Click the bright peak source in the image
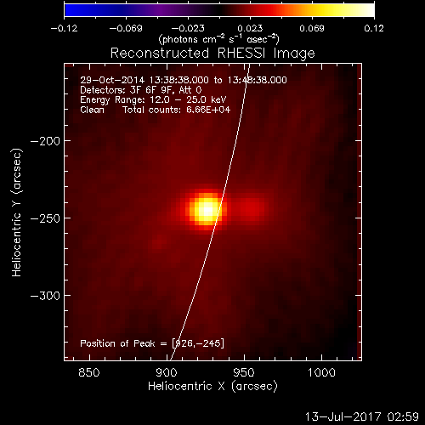 click(x=207, y=210)
